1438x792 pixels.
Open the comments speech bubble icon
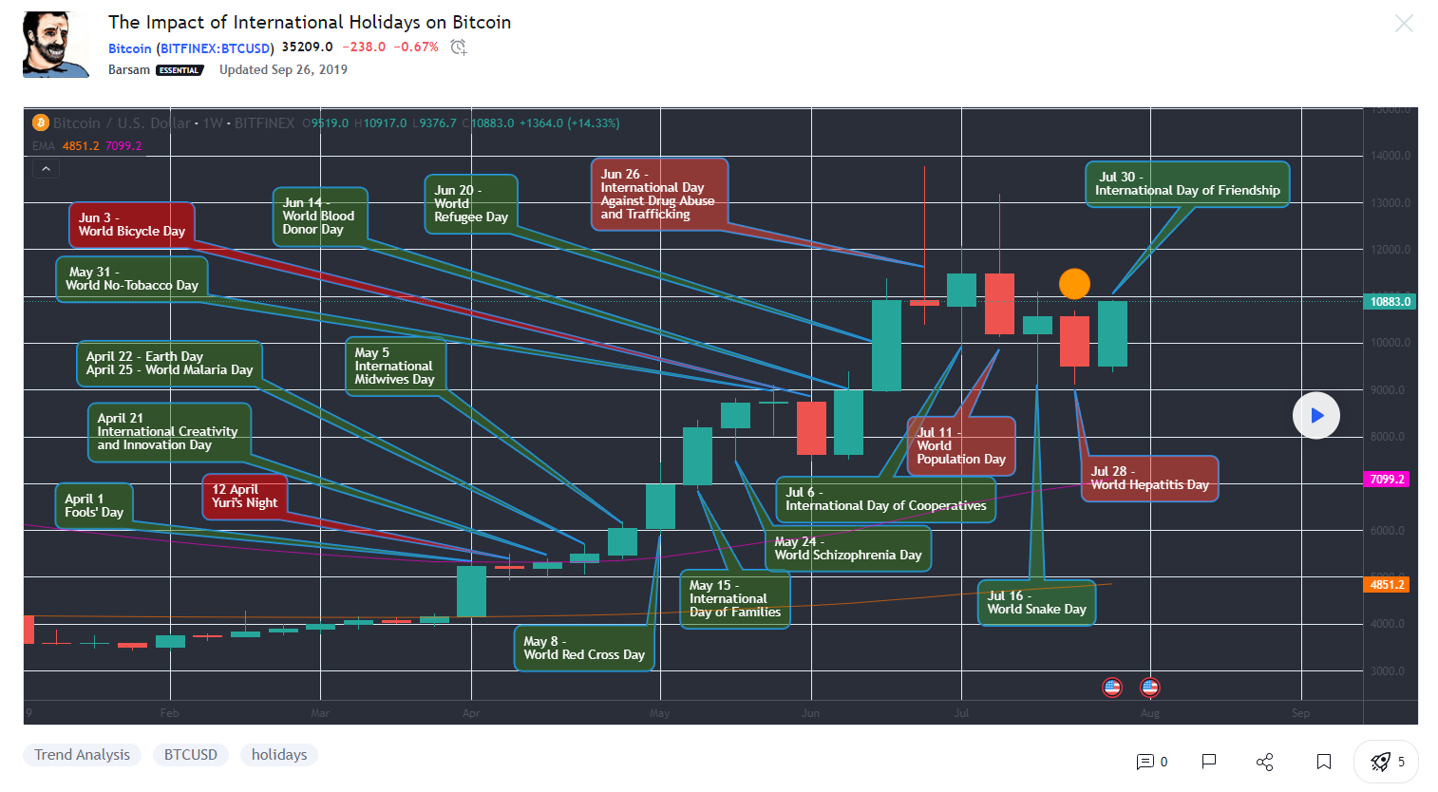coord(1145,762)
